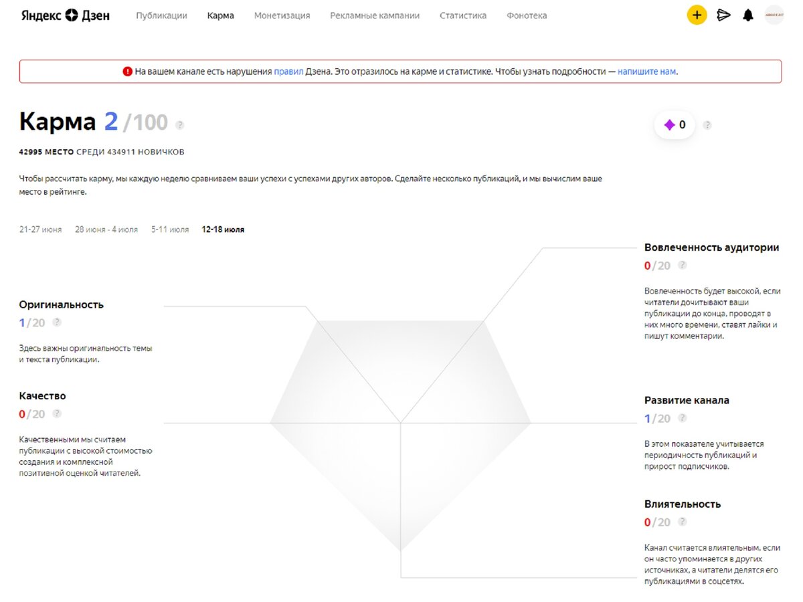Viewport: 803px width, 602px height.
Task: Click the paper plane send icon
Action: (722, 15)
